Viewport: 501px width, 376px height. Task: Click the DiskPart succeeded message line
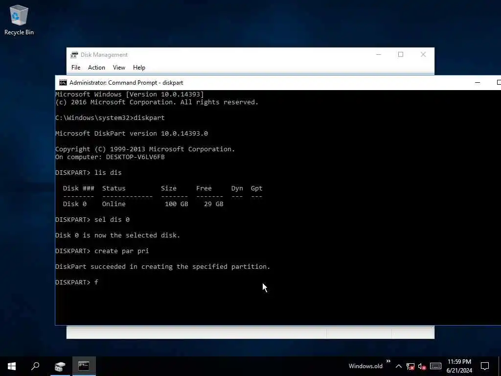tap(162, 267)
